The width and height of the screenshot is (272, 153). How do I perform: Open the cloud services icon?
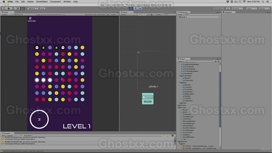click(228, 9)
